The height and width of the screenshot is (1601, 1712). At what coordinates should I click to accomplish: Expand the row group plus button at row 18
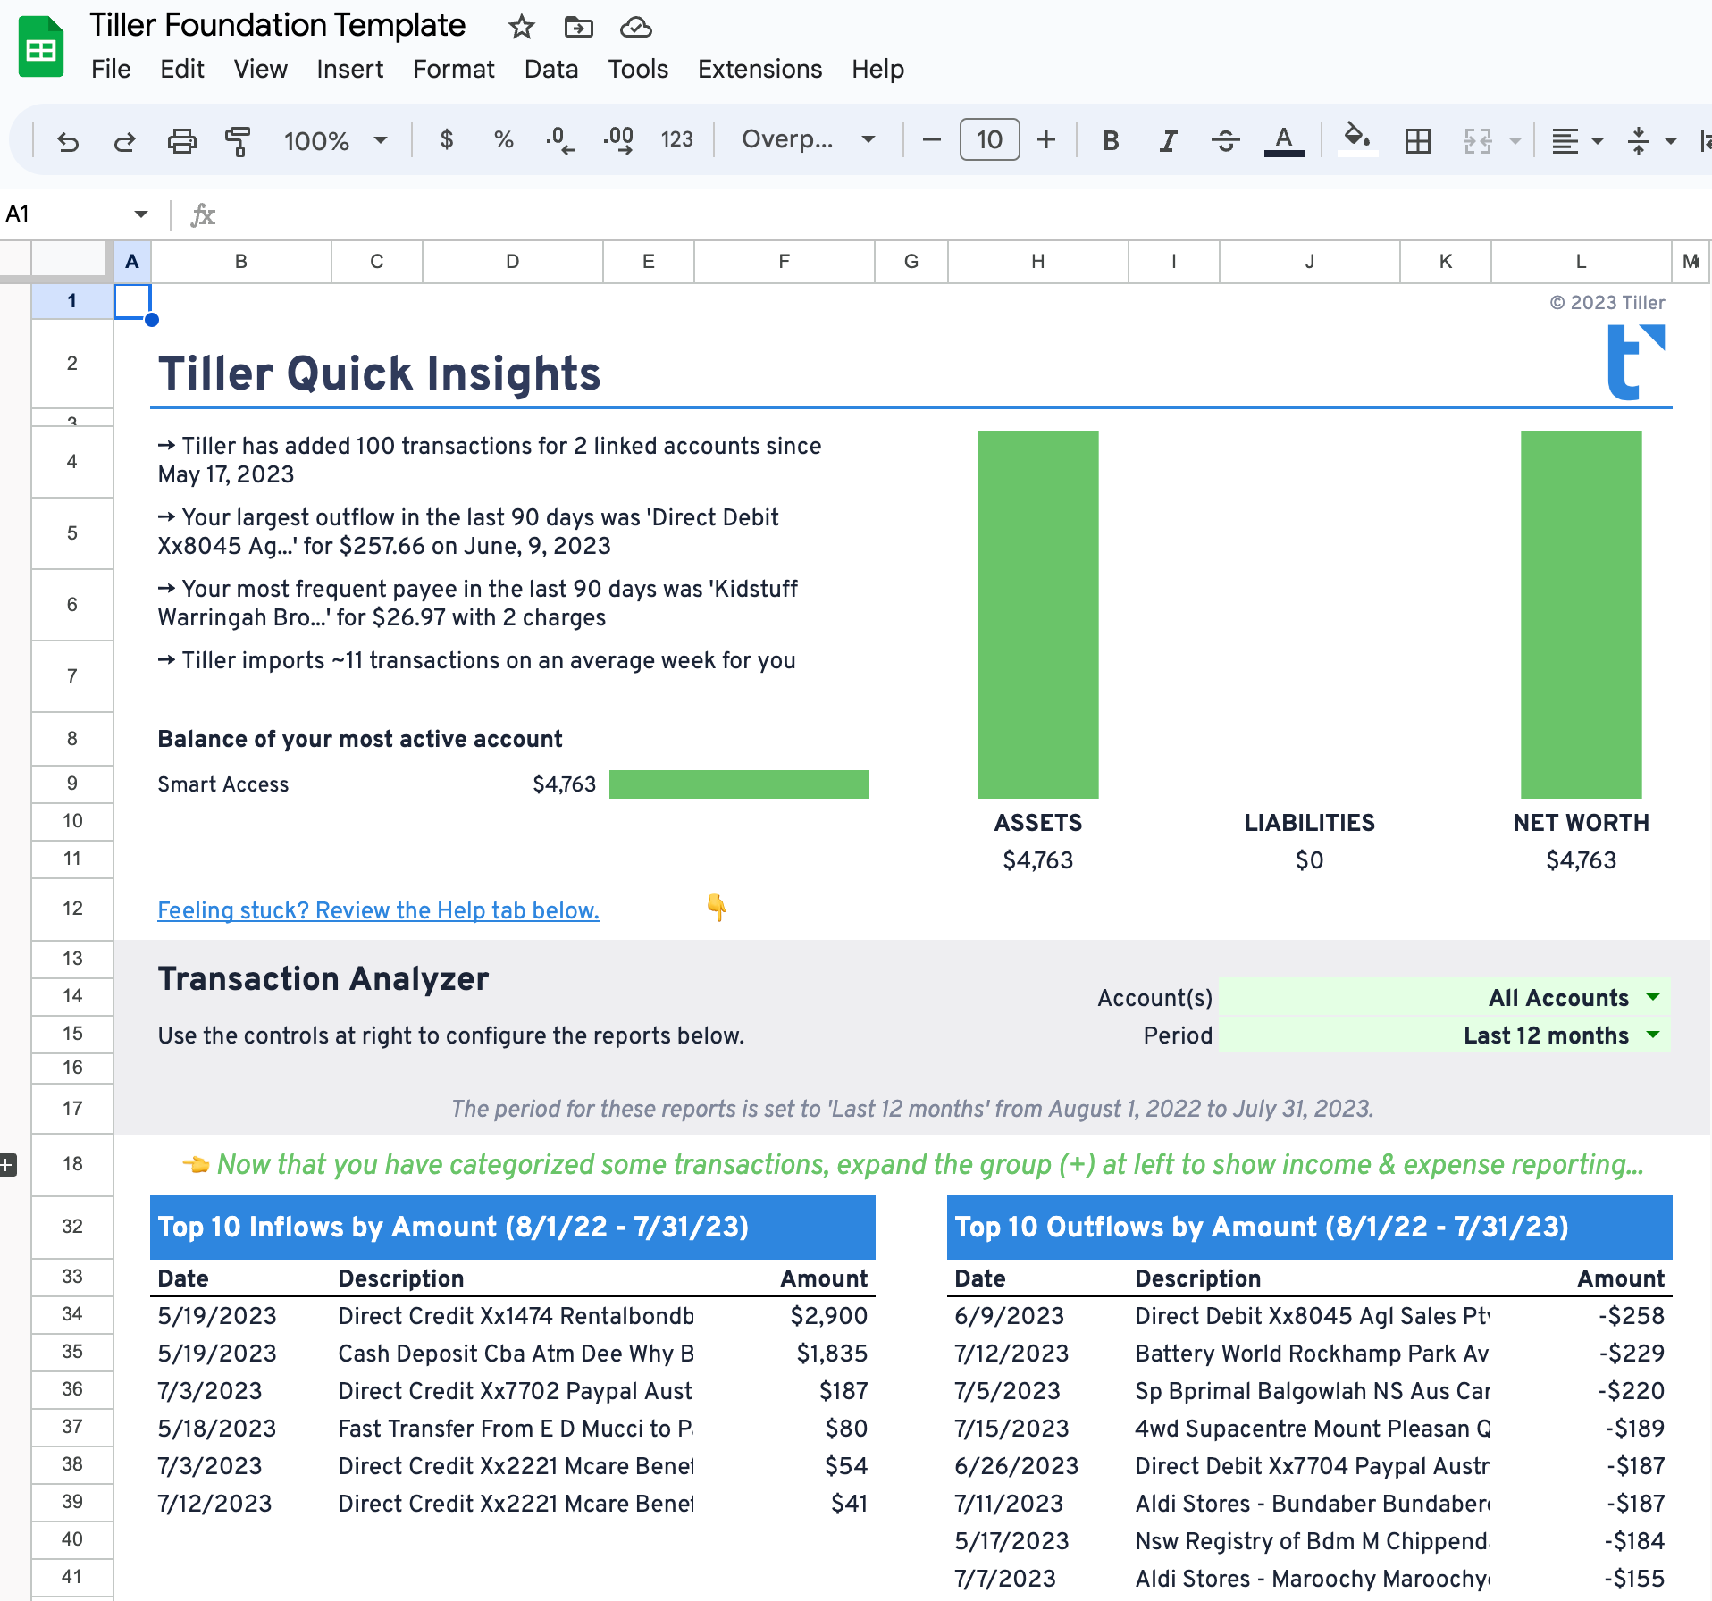pos(7,1164)
